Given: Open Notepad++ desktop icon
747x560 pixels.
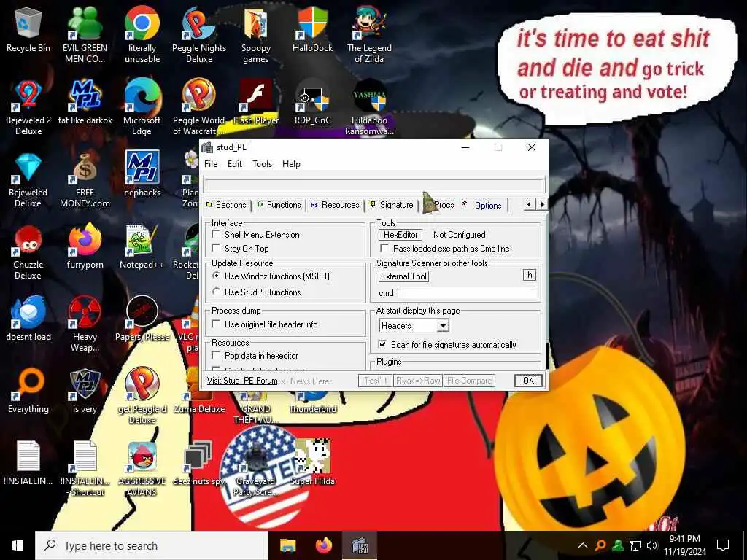Looking at the screenshot, I should click(x=142, y=246).
